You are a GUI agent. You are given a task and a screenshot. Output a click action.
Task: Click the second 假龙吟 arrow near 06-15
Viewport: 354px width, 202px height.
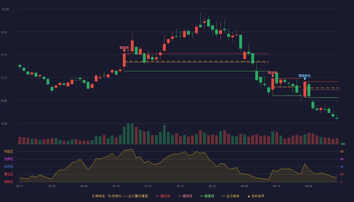[x=273, y=76]
